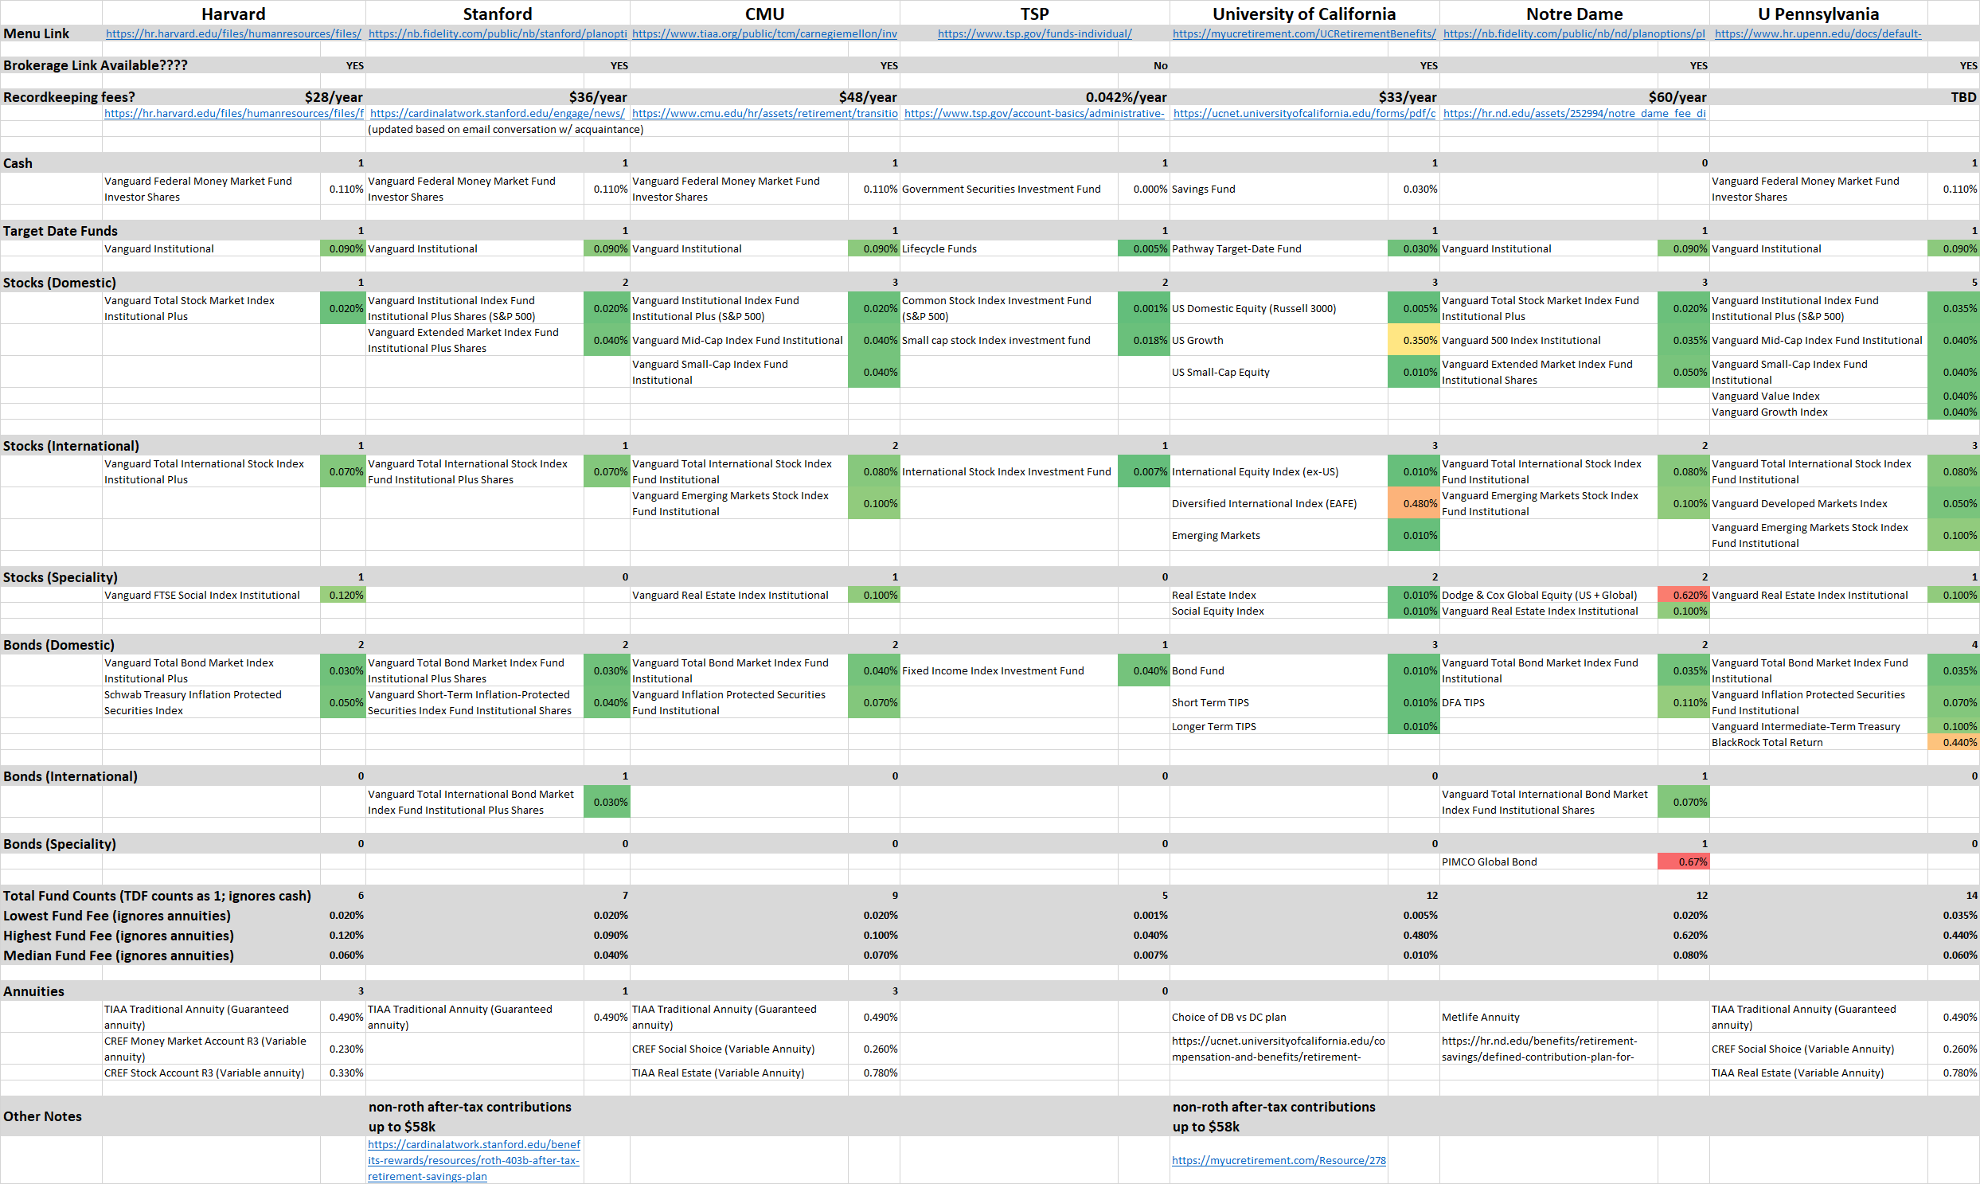Click Median Fund Fee row label
Screen dimensions: 1980x1184
118,955
